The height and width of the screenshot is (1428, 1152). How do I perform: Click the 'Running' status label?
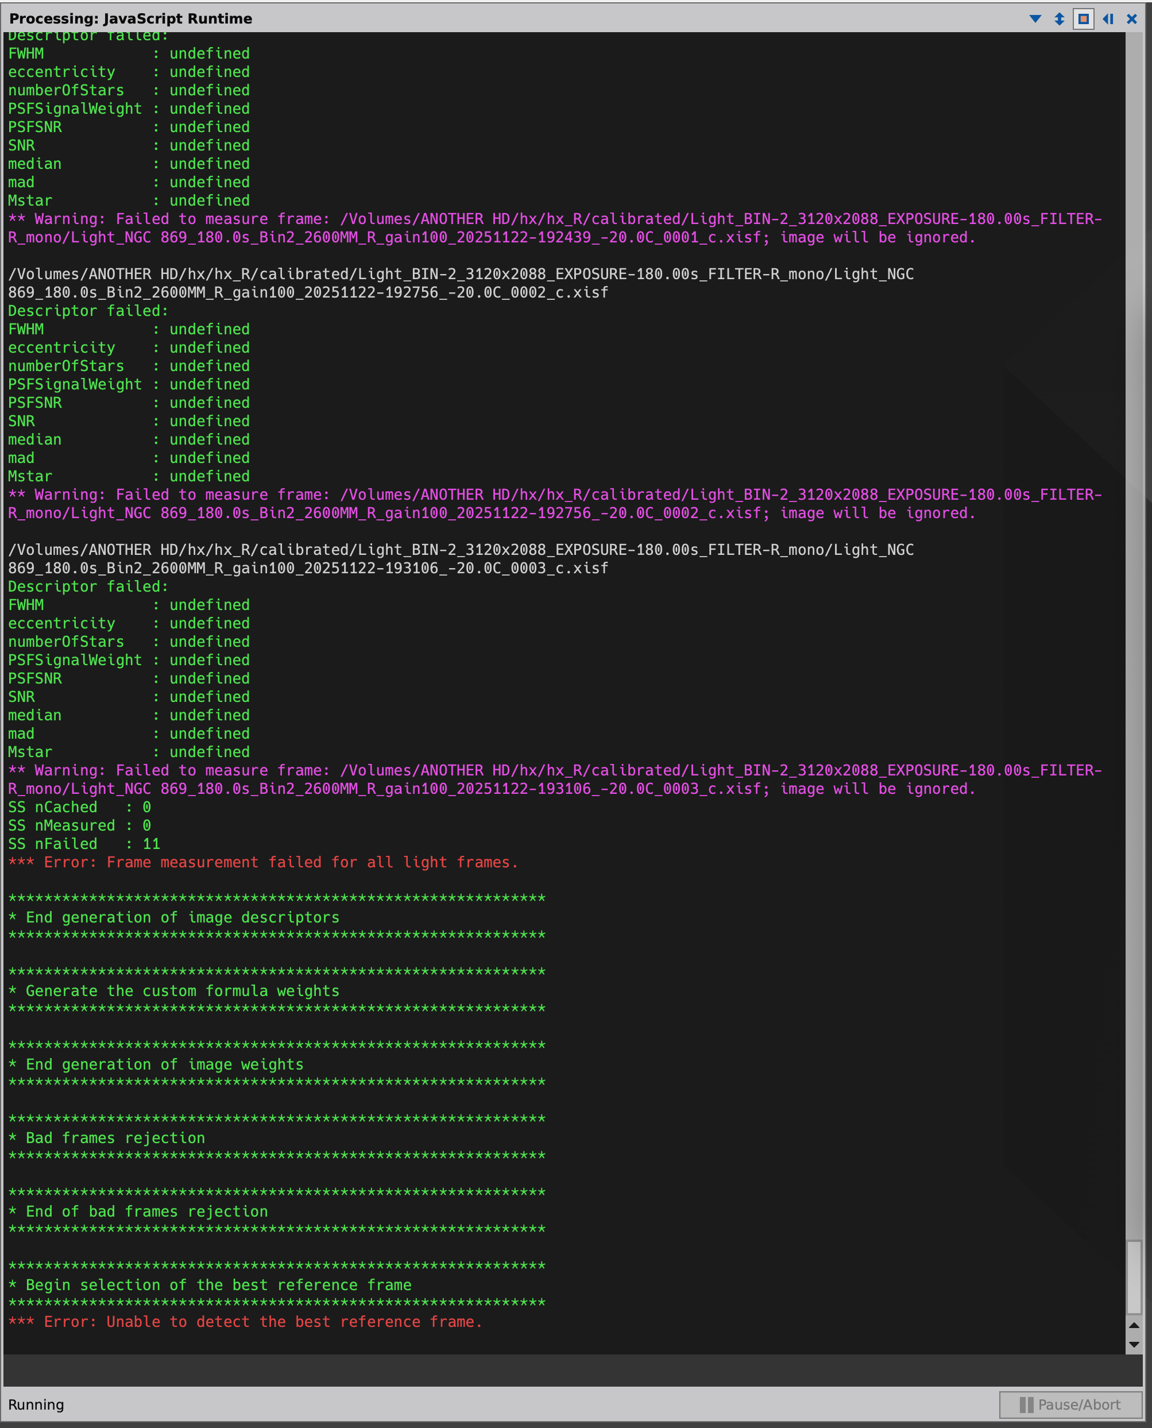coord(36,1405)
